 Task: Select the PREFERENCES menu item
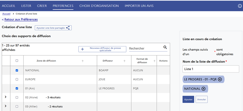[63, 6]
